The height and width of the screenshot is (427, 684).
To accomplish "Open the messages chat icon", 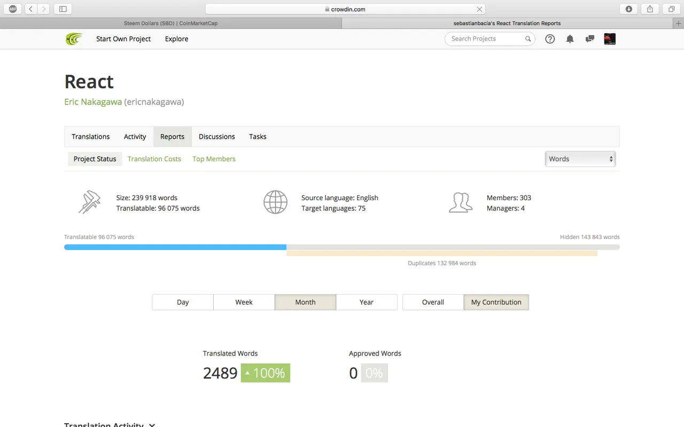I will 590,39.
